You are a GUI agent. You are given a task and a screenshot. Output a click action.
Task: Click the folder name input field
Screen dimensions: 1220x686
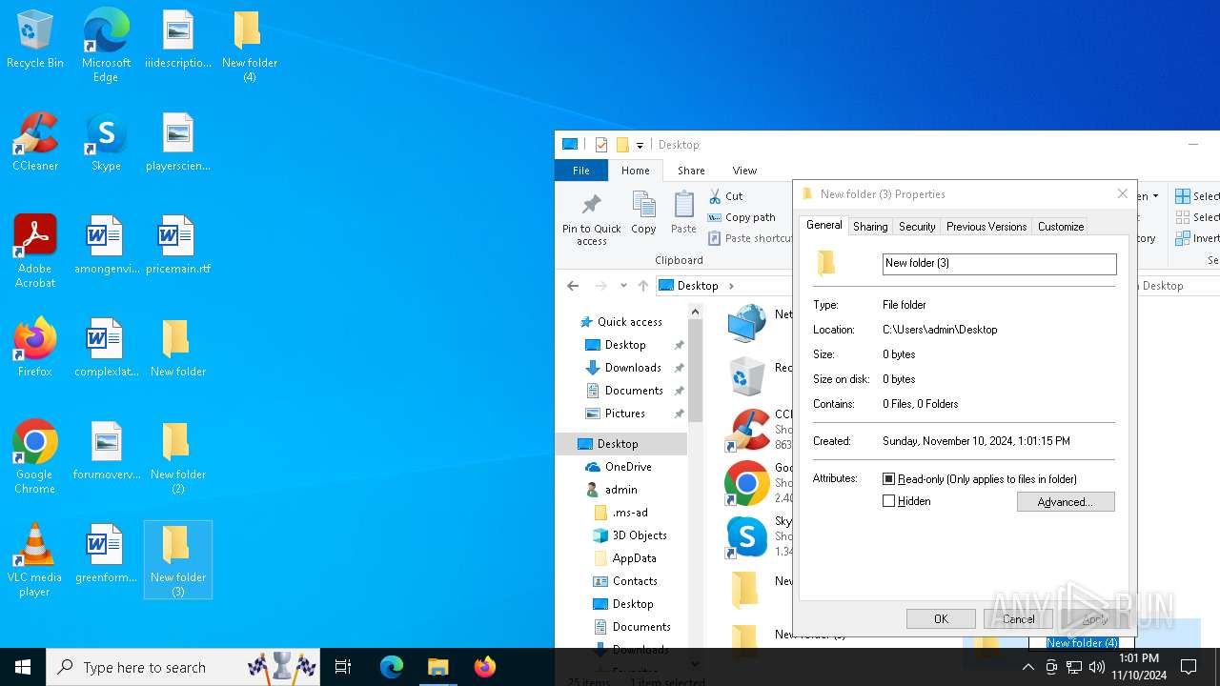coord(999,264)
